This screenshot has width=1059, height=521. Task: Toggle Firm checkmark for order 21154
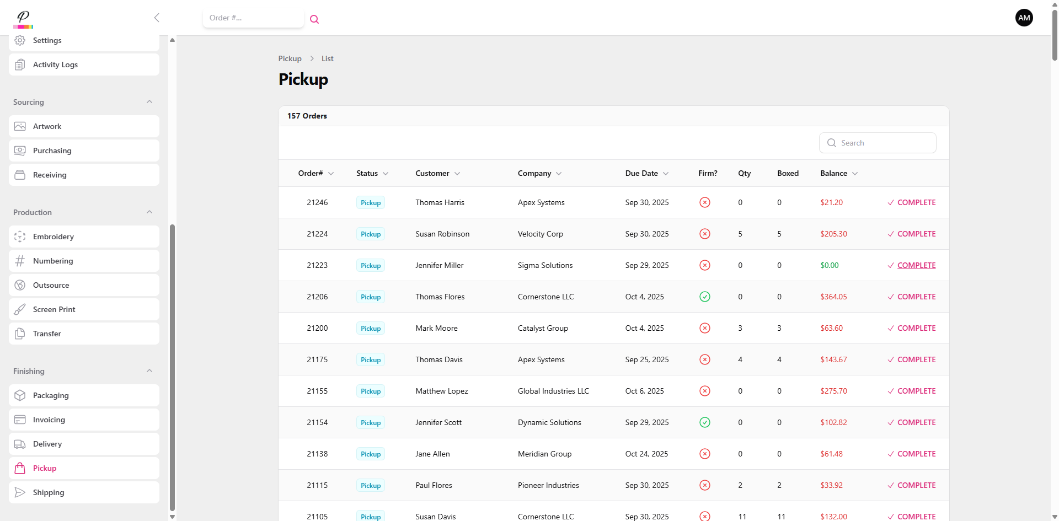click(704, 422)
